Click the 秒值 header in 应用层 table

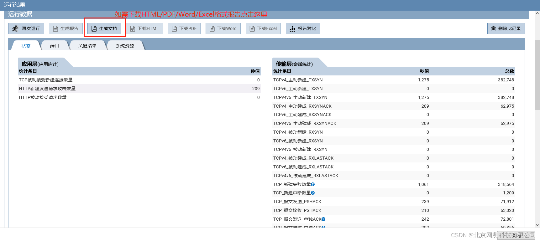pos(255,71)
